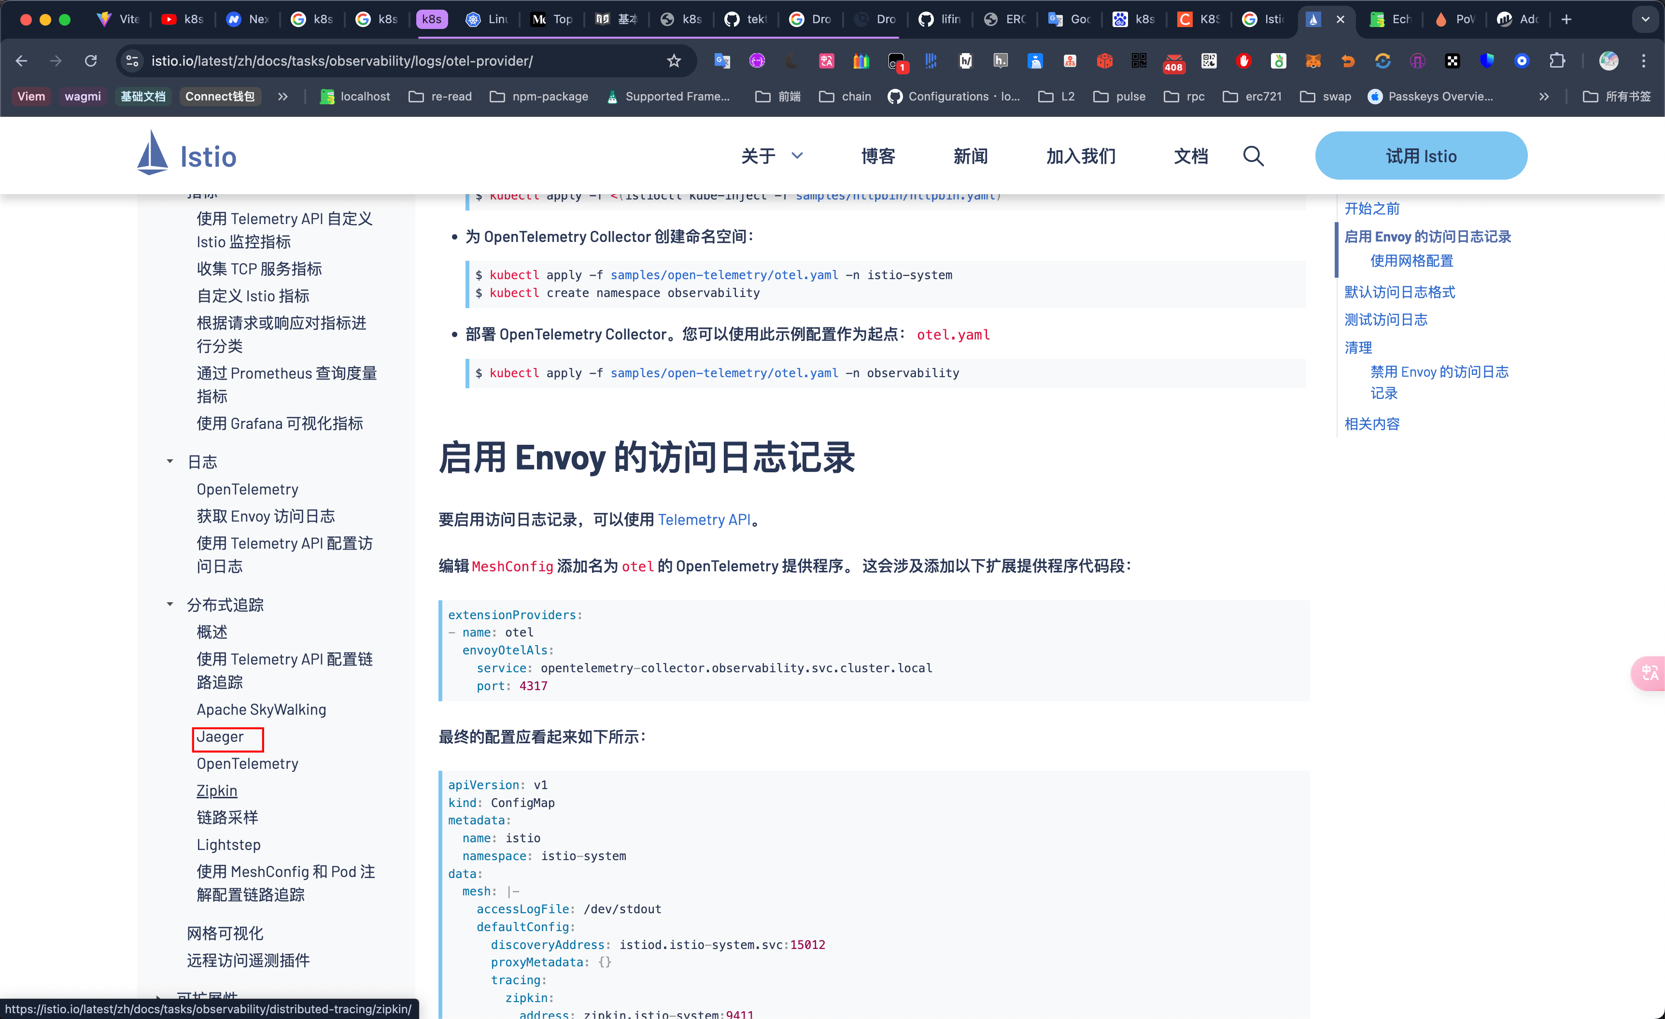Click the 试用 Istio button
The image size is (1665, 1019).
(1420, 156)
